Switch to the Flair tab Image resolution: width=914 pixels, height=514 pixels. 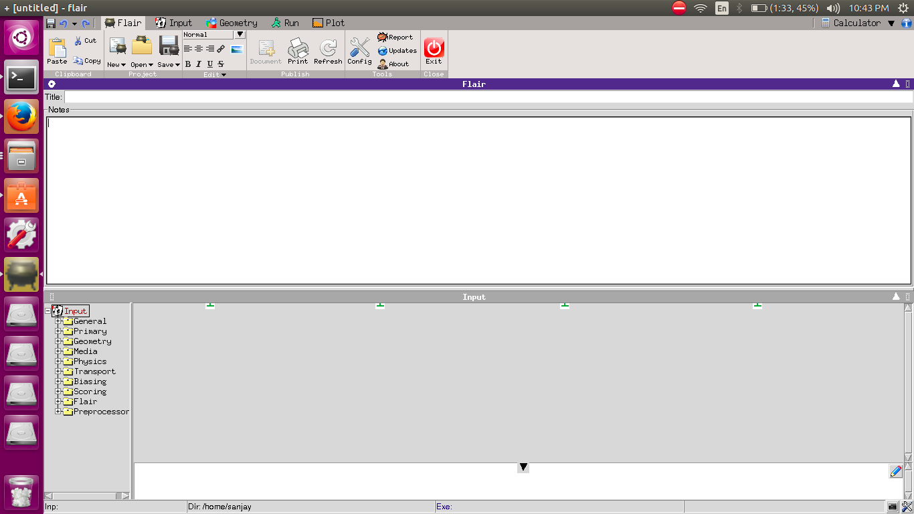pos(123,23)
